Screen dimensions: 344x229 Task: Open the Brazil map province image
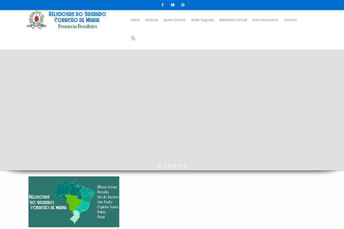74,202
